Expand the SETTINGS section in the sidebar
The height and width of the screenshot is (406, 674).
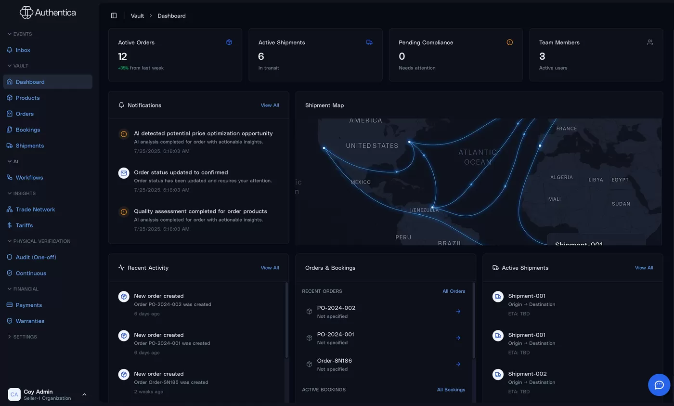(22, 337)
